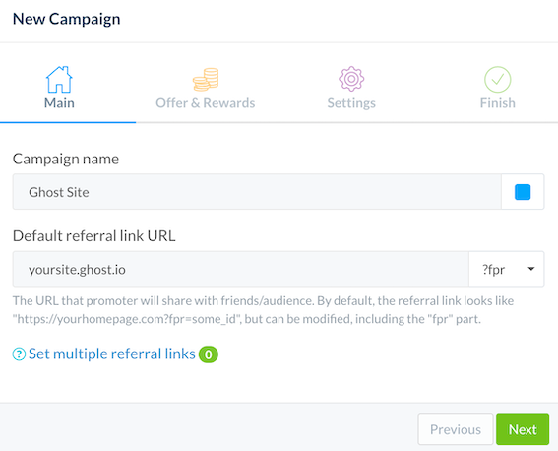This screenshot has height=451, width=558.
Task: Open Set multiple referral links
Action: (112, 354)
